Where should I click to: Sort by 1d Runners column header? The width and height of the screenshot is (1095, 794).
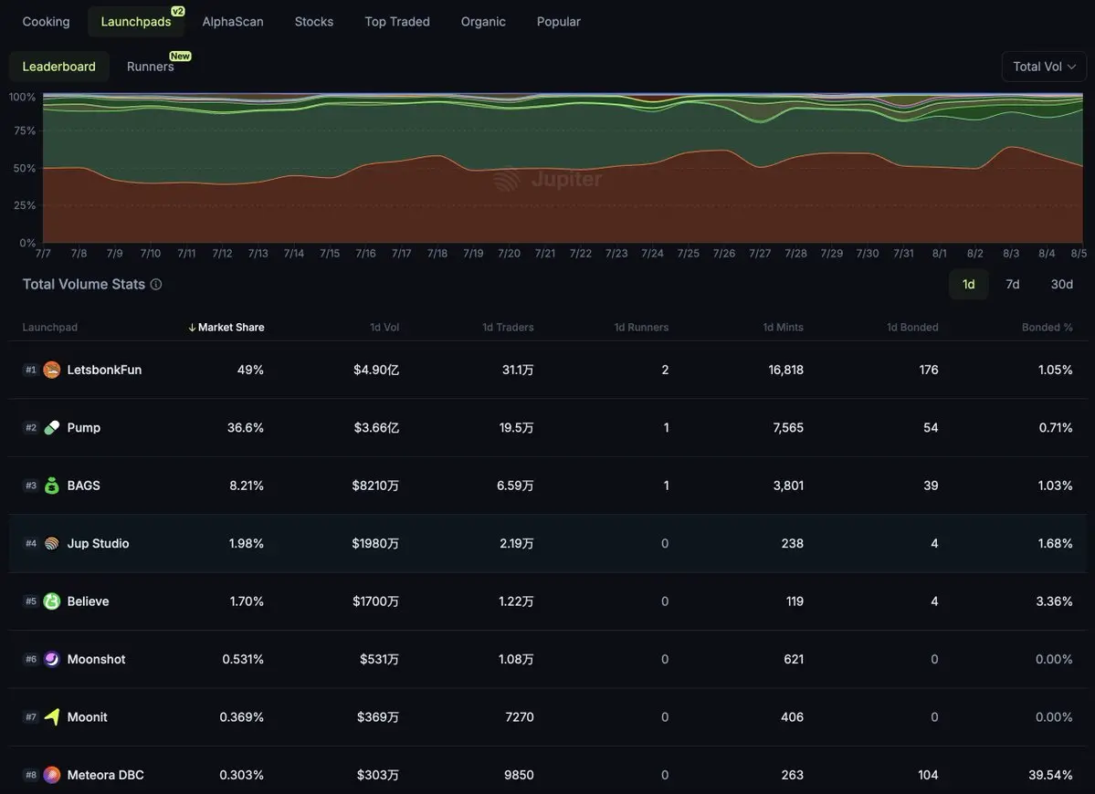(x=642, y=328)
